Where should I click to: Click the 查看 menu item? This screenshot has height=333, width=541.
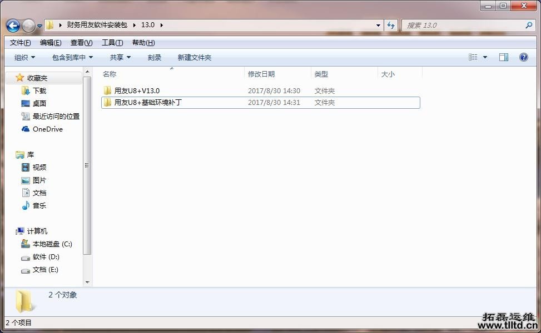click(81, 42)
